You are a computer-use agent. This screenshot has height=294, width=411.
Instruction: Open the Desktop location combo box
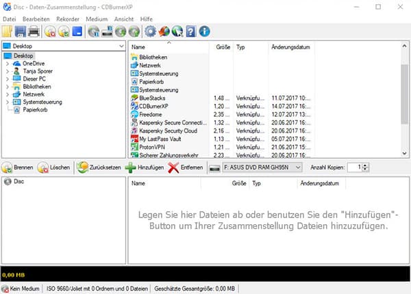(64, 46)
